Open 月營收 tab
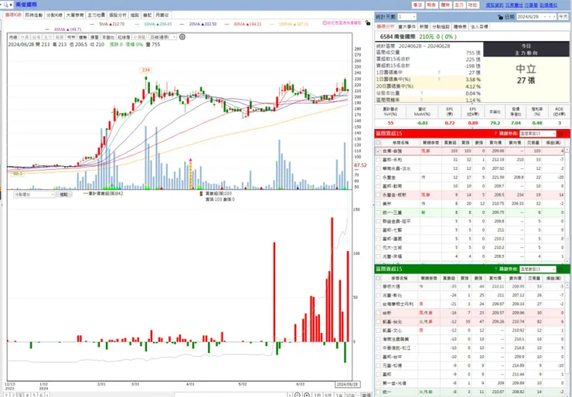 click(162, 15)
